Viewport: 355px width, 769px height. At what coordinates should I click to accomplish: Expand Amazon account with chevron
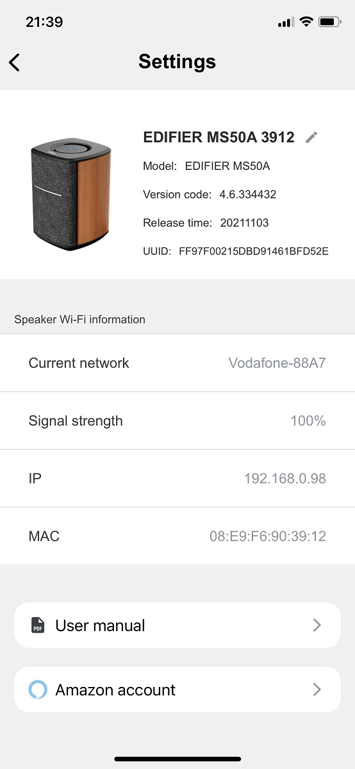point(317,690)
